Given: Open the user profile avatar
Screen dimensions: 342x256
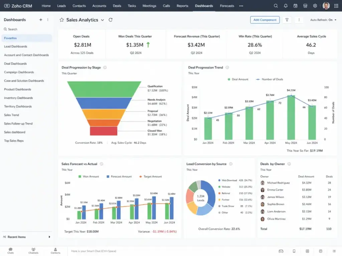Looking at the screenshot, I should coord(326,6).
